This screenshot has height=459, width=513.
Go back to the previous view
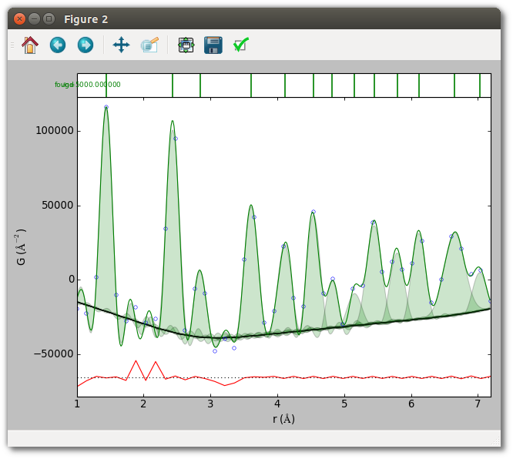pyautogui.click(x=58, y=45)
